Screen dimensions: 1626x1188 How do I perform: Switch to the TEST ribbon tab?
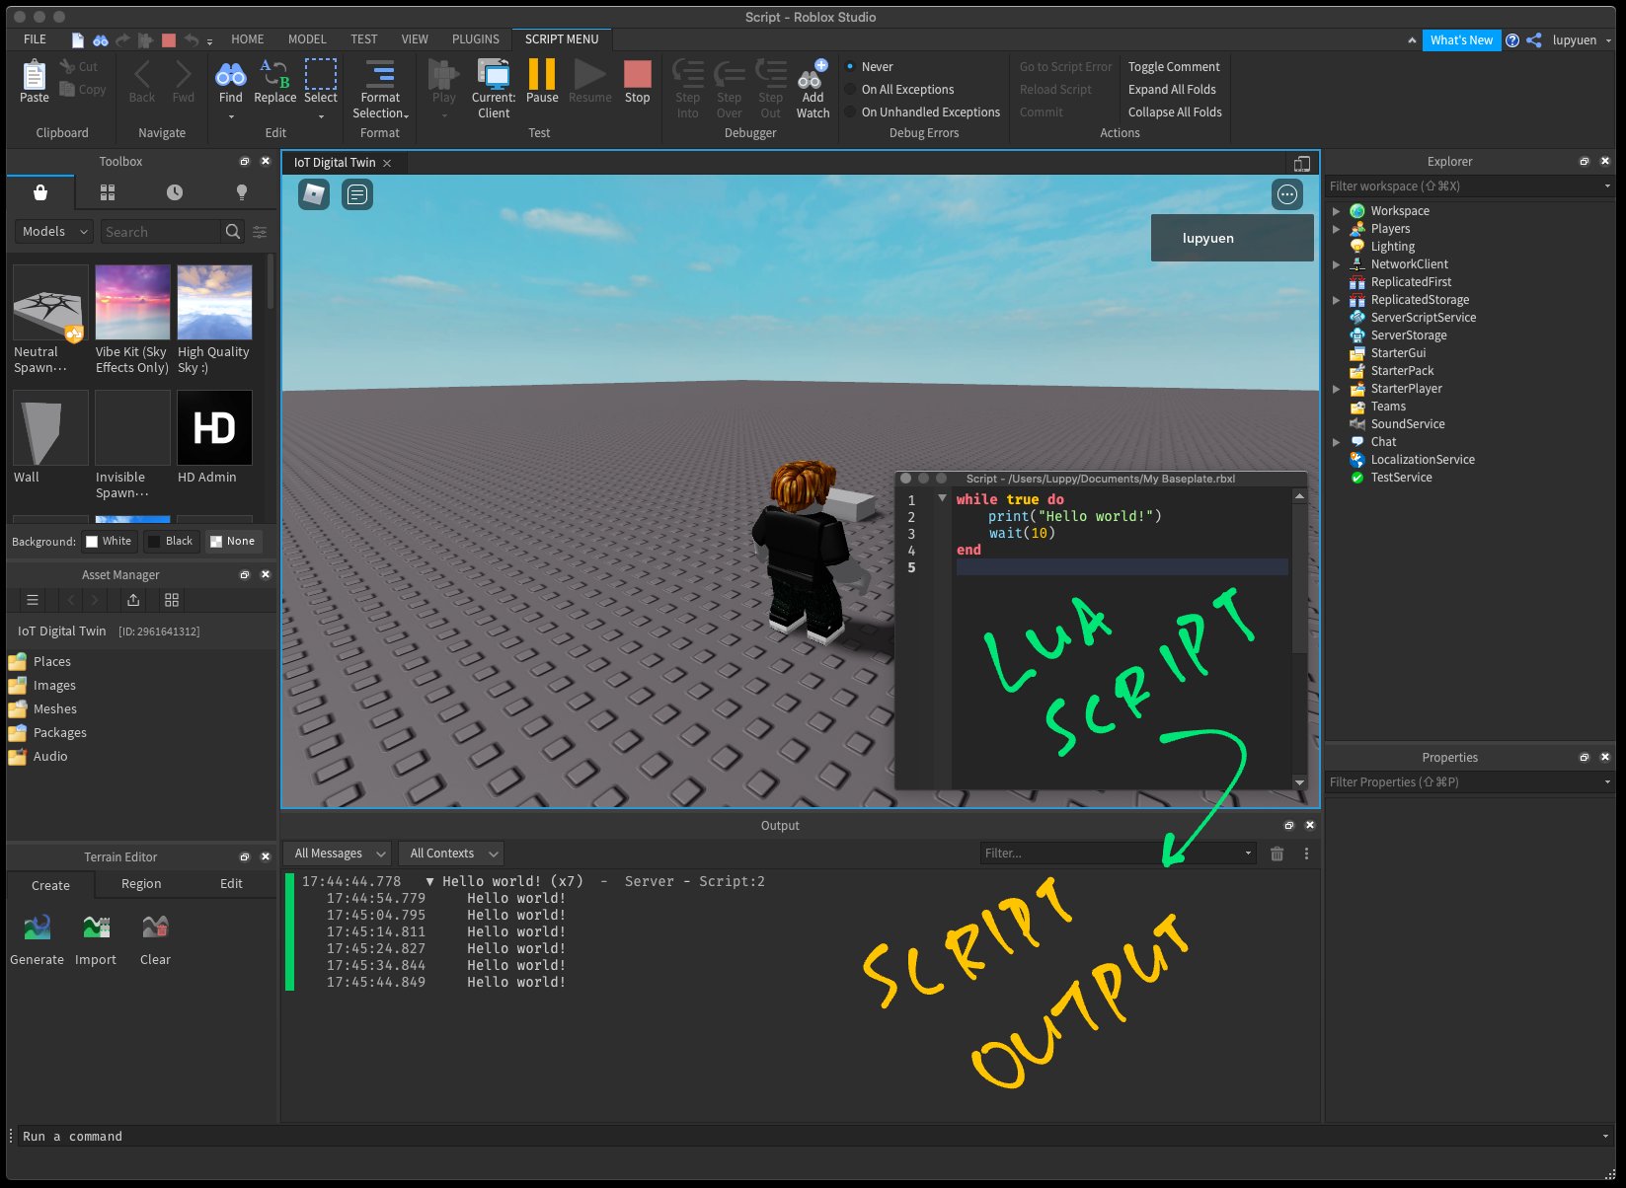363,39
